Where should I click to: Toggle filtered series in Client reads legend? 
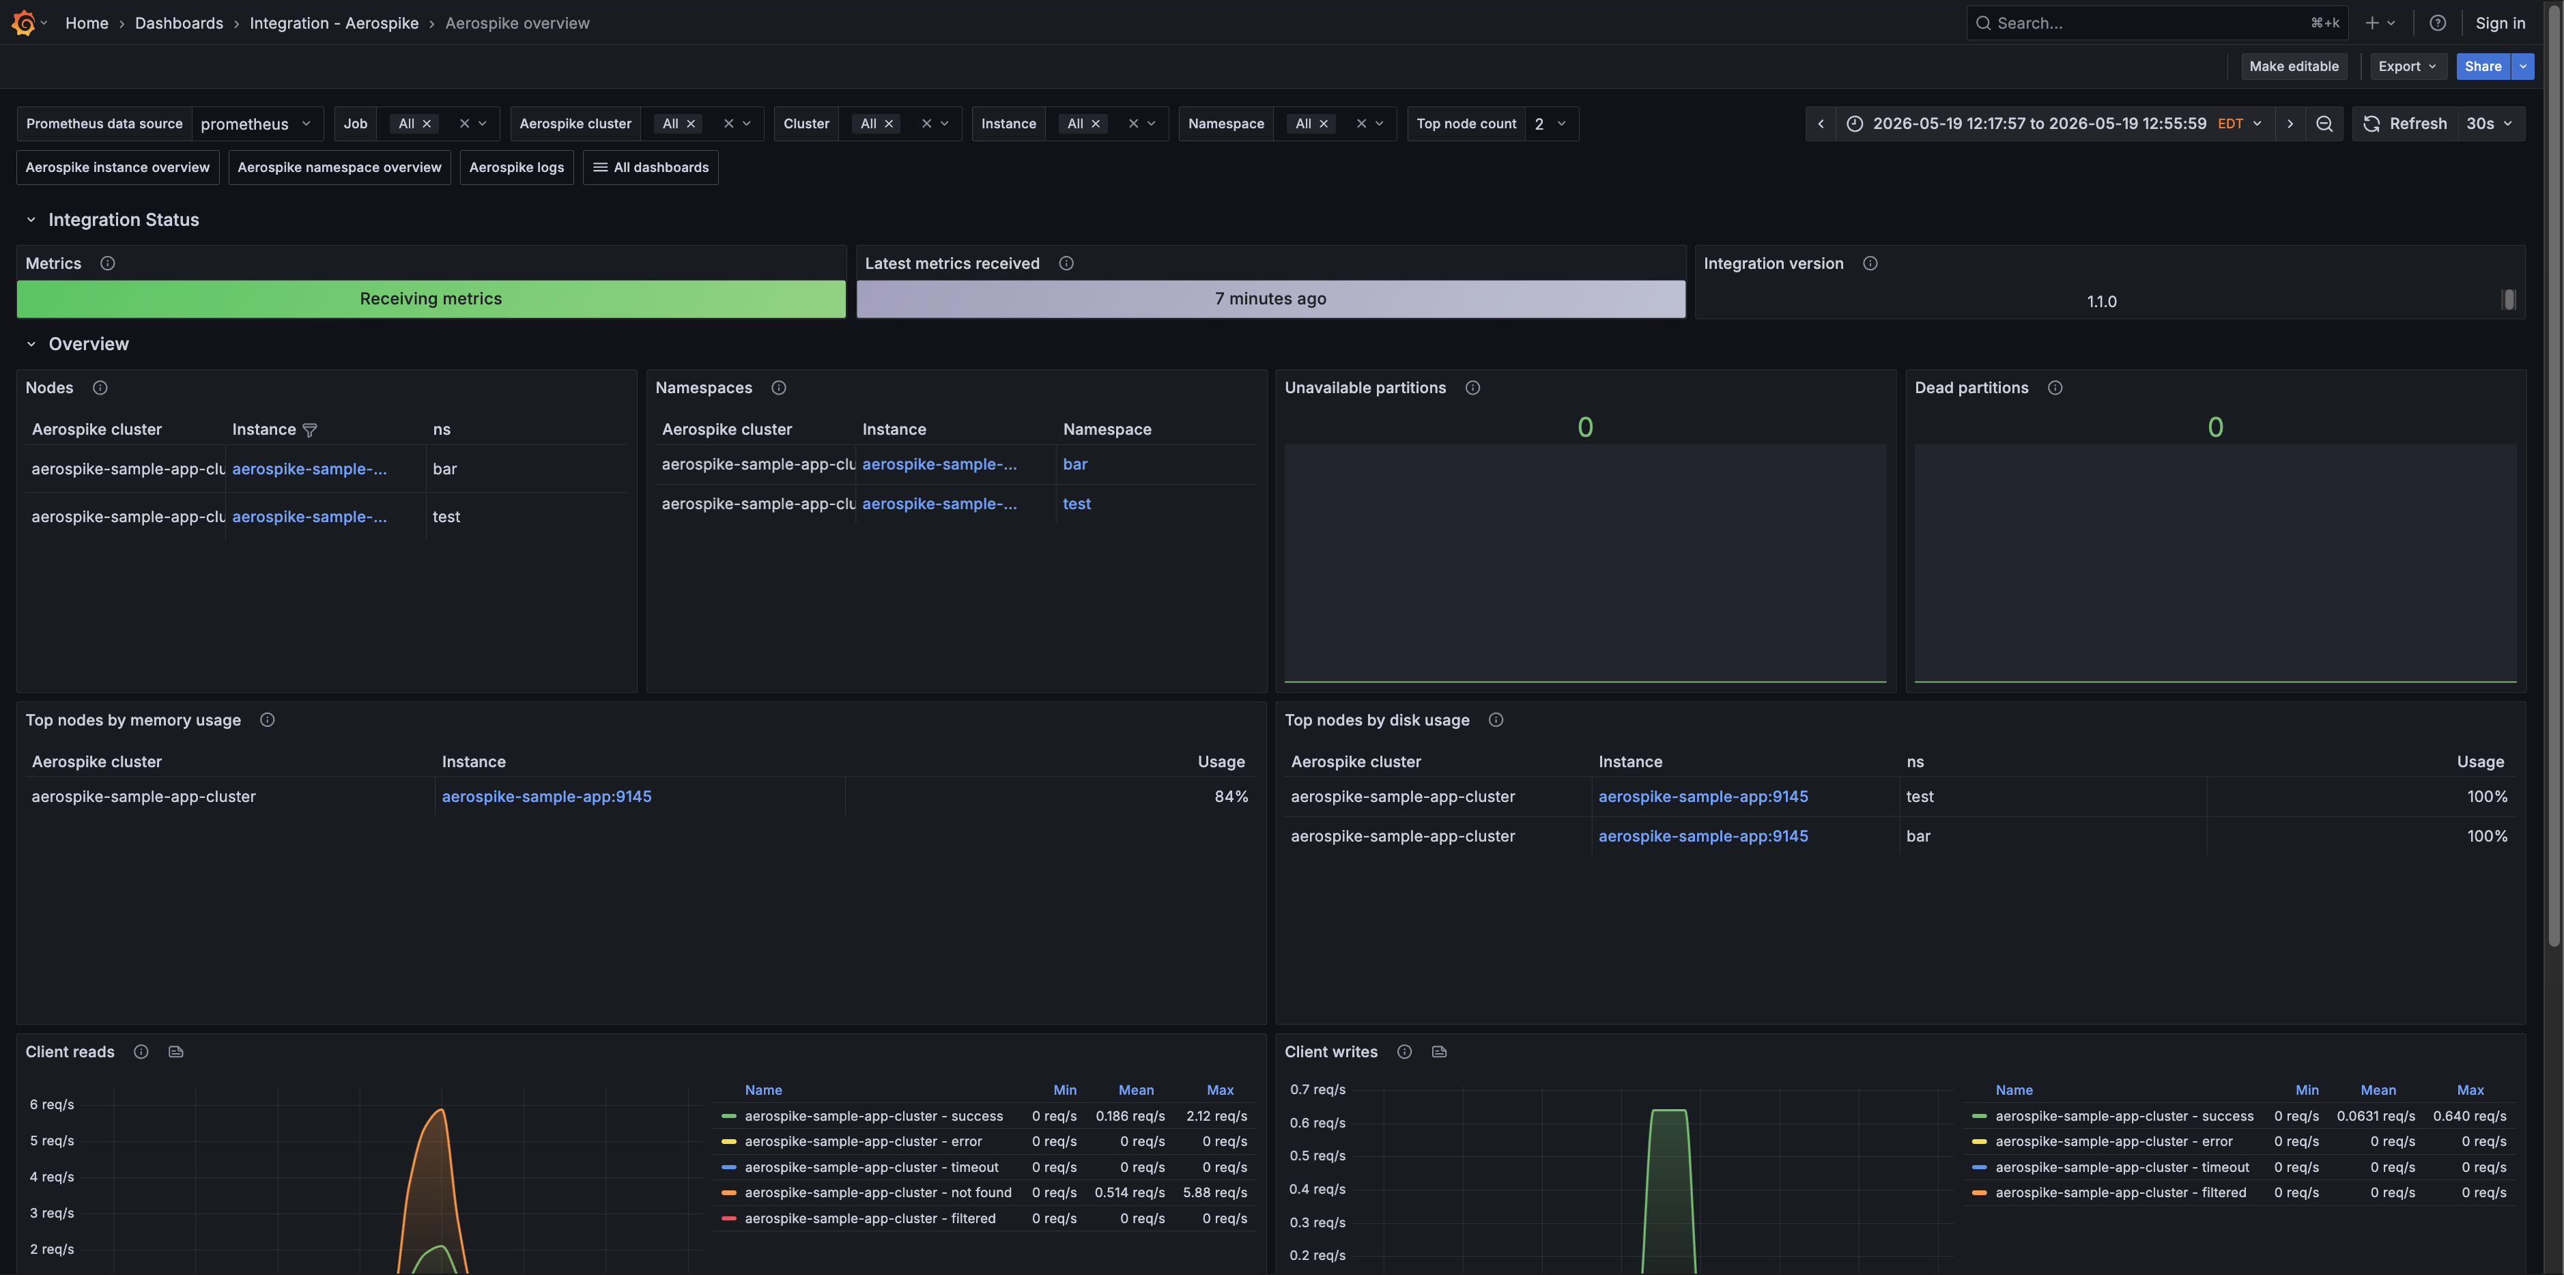click(x=870, y=1218)
